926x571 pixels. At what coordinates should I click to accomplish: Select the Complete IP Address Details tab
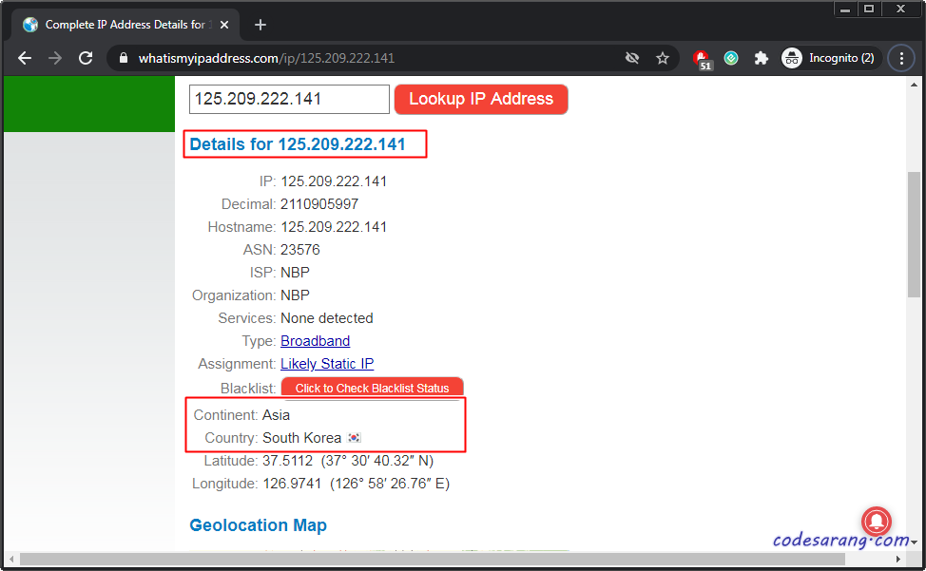(125, 25)
